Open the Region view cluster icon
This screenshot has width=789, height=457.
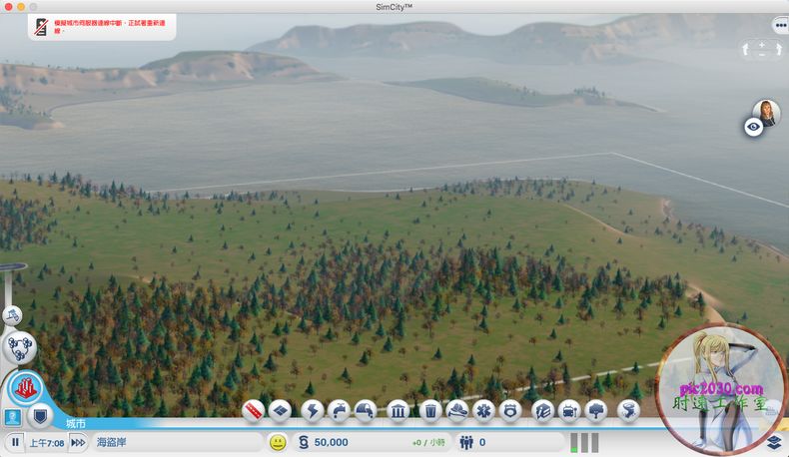[20, 348]
